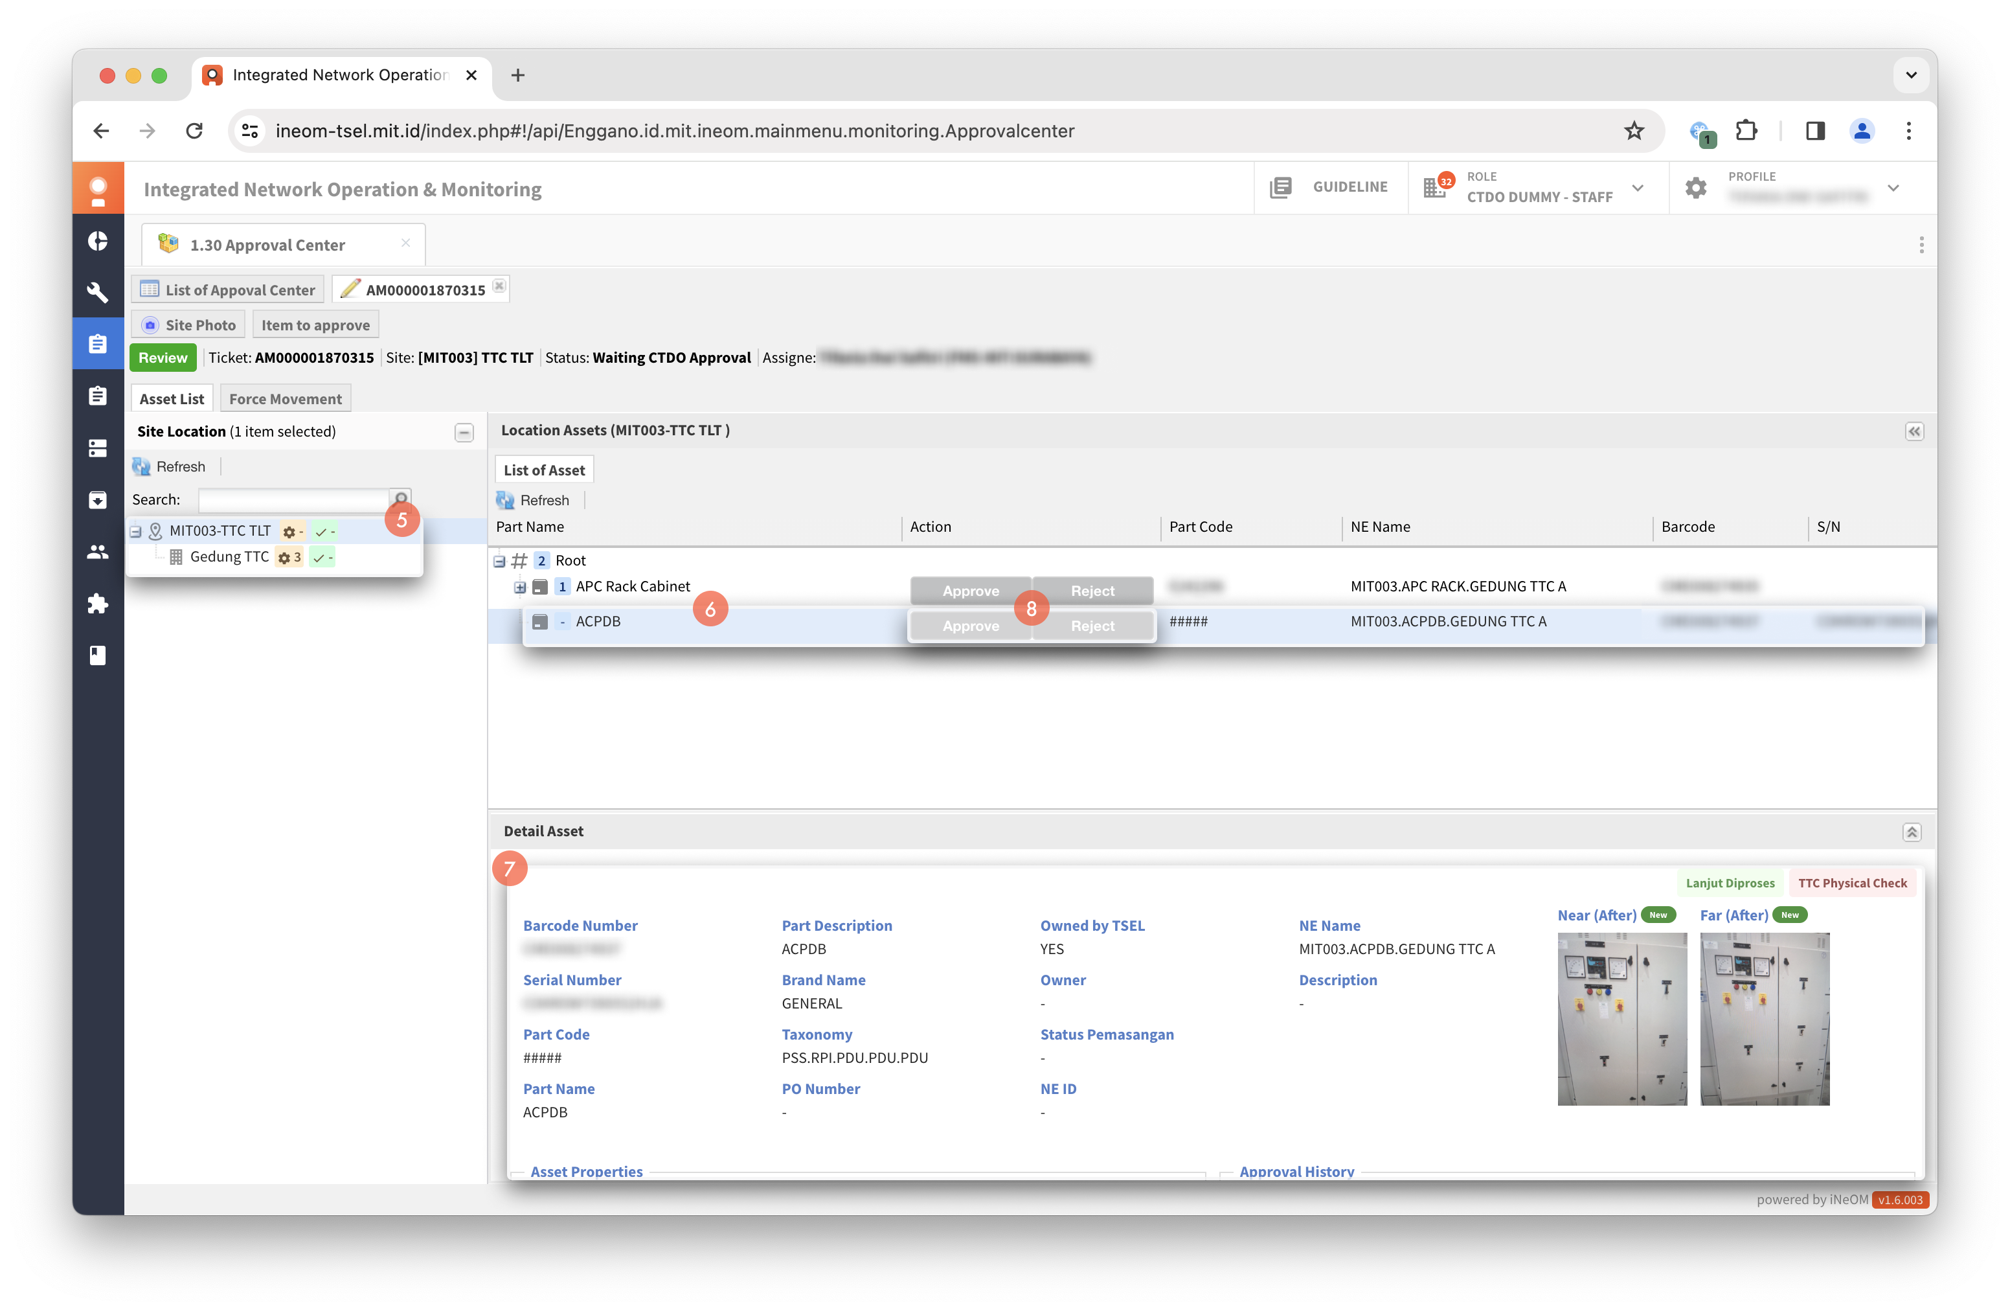Click the profile settings gear icon
The image size is (2010, 1311).
tap(1695, 188)
